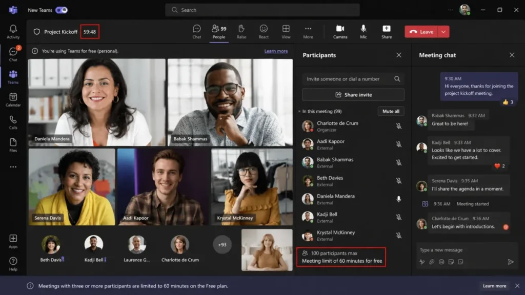525x295 pixels.
Task: Close the Participants panel
Action: (398, 55)
